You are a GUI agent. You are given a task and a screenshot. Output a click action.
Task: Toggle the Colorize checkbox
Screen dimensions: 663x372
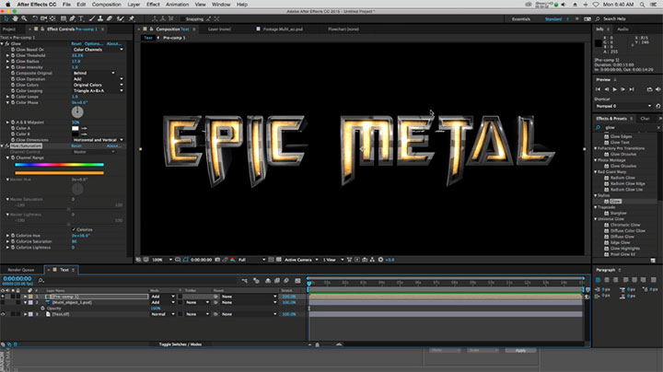tap(74, 229)
